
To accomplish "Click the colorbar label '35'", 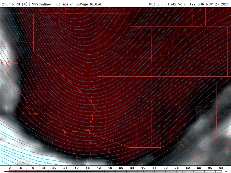I will point(88,168).
